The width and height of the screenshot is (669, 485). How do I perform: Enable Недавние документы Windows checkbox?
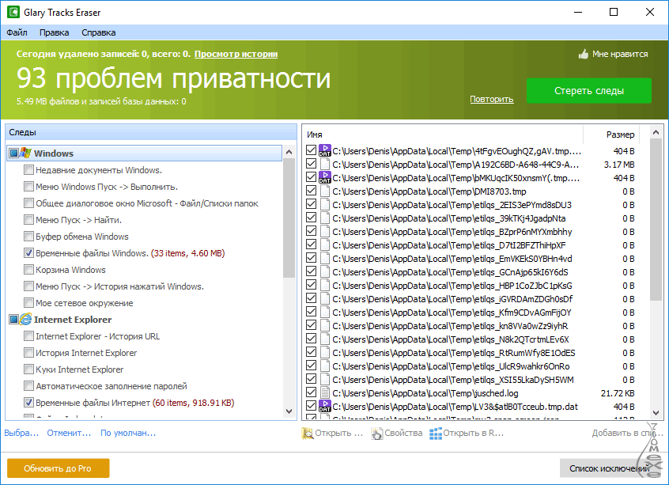[28, 169]
